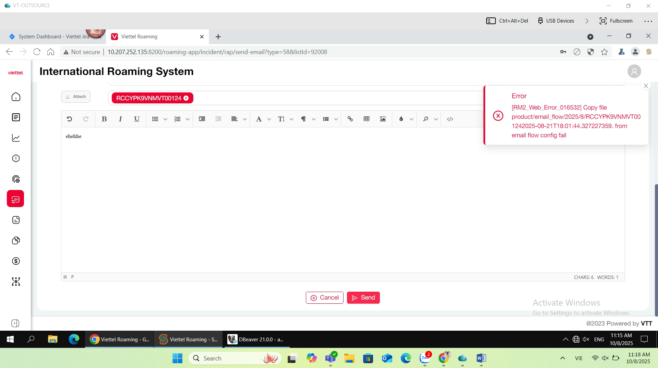Expand the bullet list style dropdown arrow

165,119
